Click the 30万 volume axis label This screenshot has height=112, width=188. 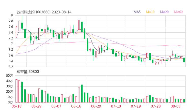[9, 86]
